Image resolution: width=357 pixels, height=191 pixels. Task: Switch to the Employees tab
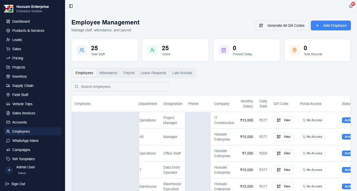click(84, 73)
